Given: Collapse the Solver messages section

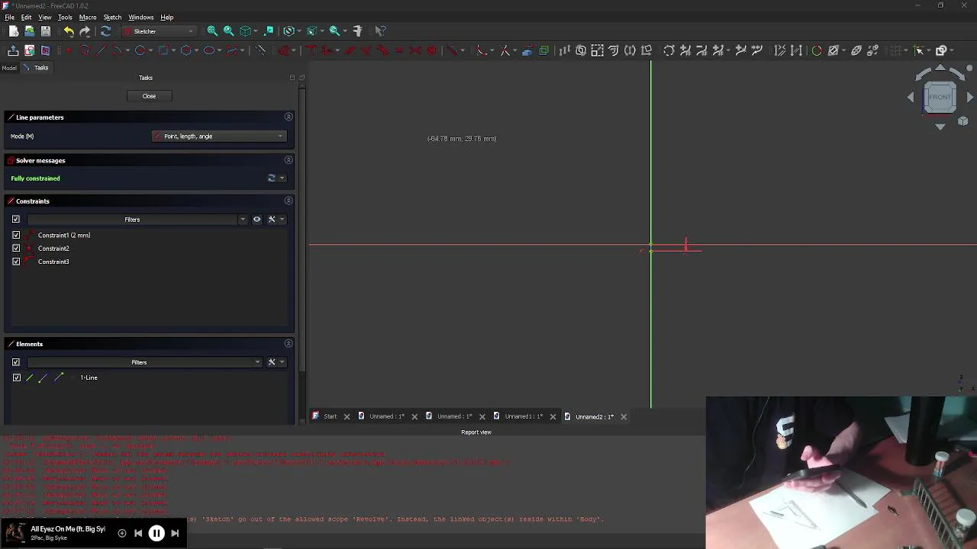Looking at the screenshot, I should coord(289,160).
